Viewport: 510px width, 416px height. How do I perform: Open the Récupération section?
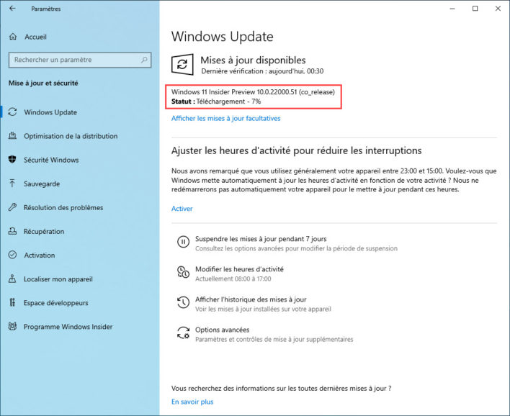point(44,232)
